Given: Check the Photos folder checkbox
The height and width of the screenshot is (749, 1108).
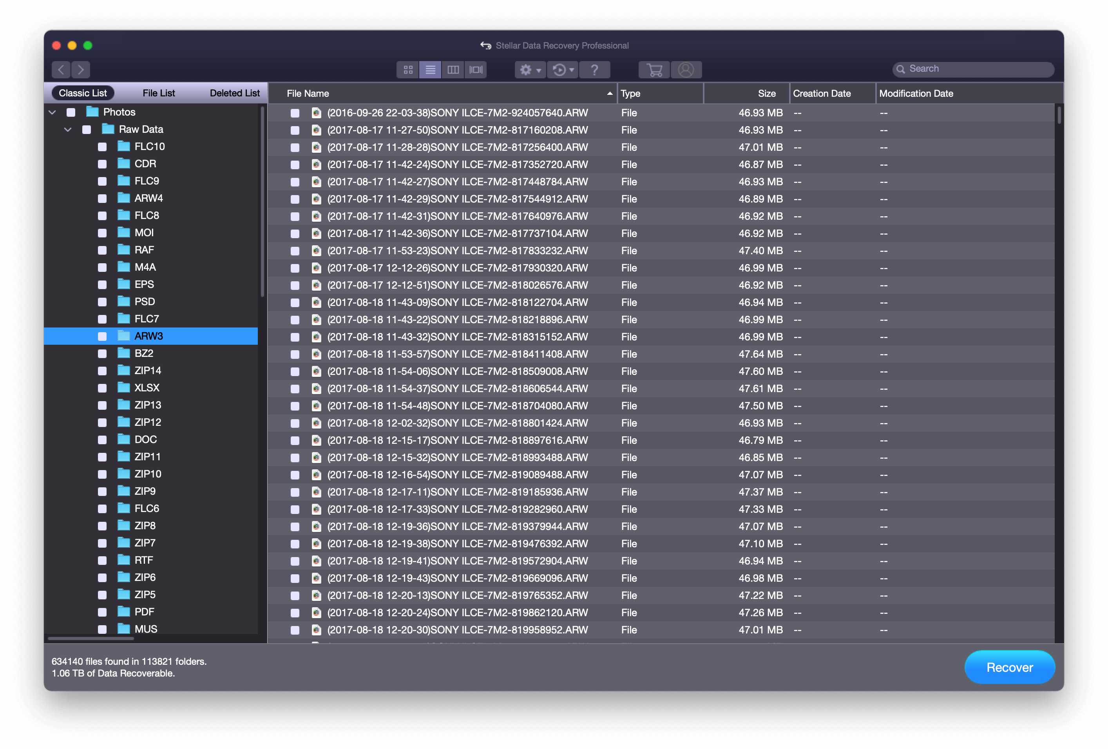Looking at the screenshot, I should tap(71, 112).
